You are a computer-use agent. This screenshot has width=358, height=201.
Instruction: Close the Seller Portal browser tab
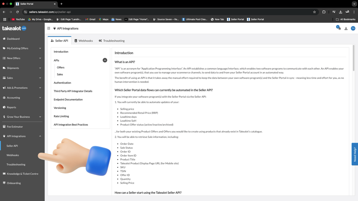(x=55, y=4)
